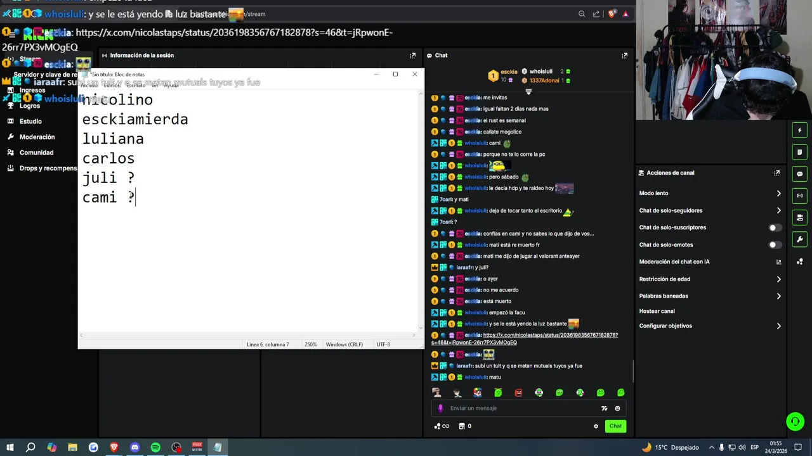The width and height of the screenshot is (812, 456).
Task: Click the translate icon in chat input
Action: pyautogui.click(x=605, y=408)
